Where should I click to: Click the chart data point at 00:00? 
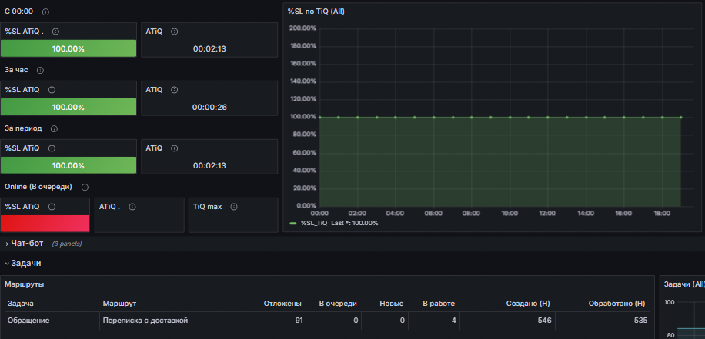319,117
